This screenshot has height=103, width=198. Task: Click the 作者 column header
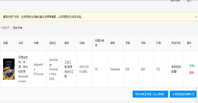tap(36, 43)
